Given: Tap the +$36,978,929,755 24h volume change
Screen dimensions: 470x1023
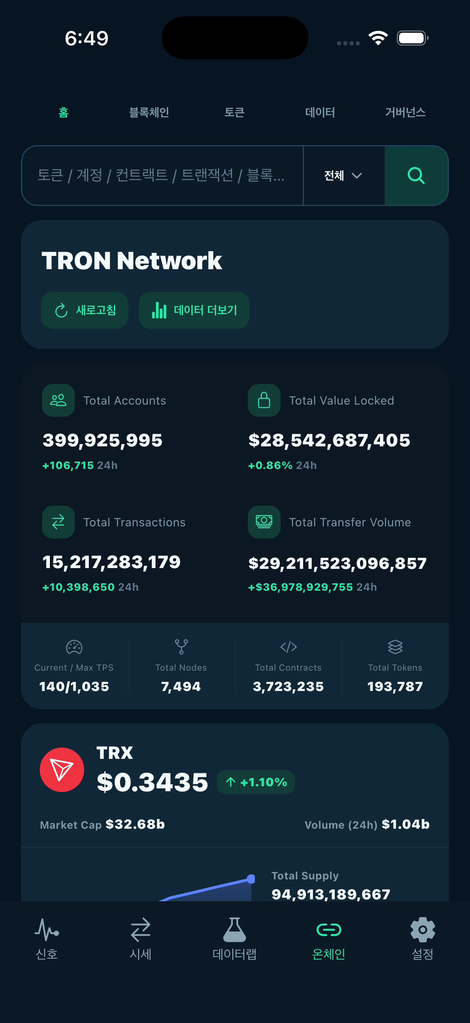Looking at the screenshot, I should [x=313, y=587].
